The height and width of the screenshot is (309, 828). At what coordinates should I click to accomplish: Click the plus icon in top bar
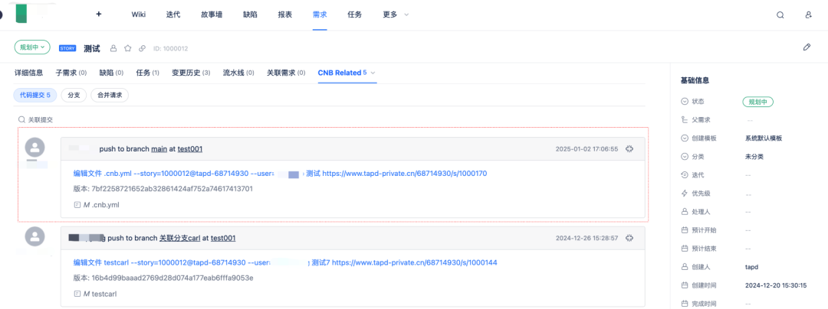click(99, 15)
